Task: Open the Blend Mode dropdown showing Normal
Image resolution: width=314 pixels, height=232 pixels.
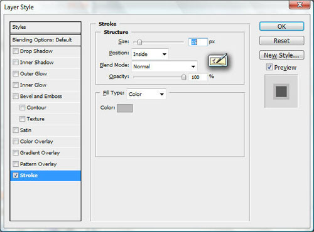Action: 165,66
